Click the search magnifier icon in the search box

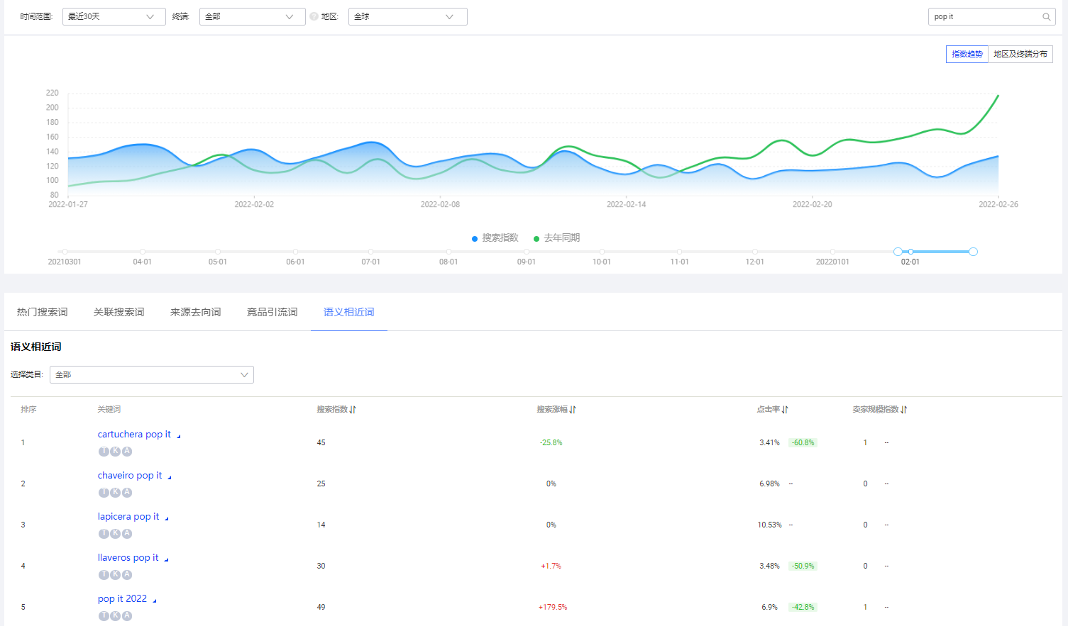[x=1046, y=17]
